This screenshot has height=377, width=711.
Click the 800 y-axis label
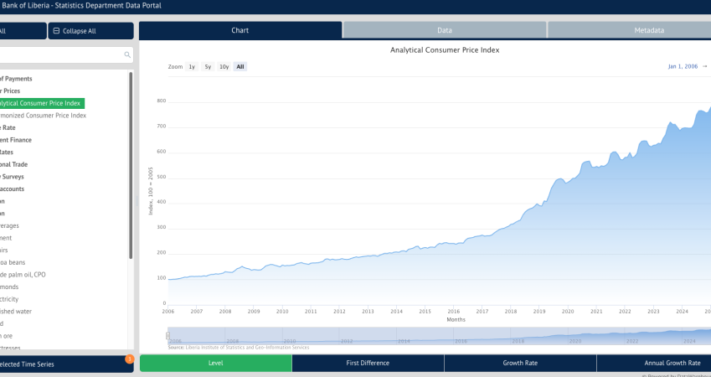click(162, 101)
